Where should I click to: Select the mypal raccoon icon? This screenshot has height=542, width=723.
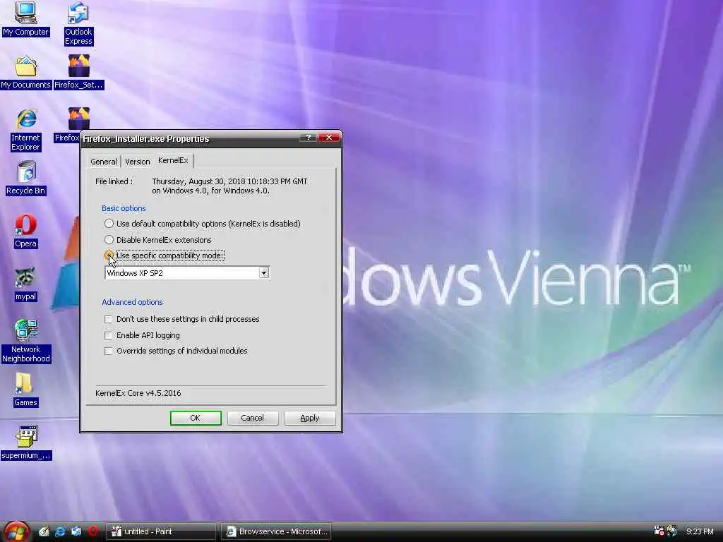coord(25,284)
